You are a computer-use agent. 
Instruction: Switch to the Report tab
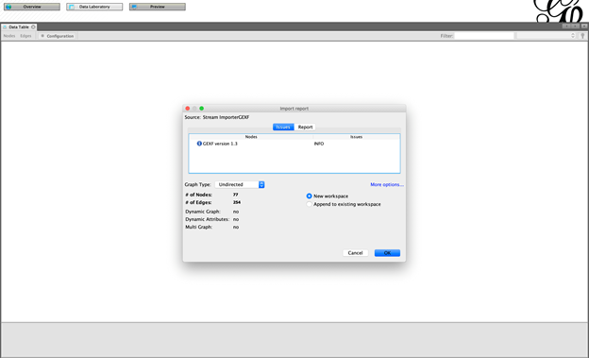[305, 128]
